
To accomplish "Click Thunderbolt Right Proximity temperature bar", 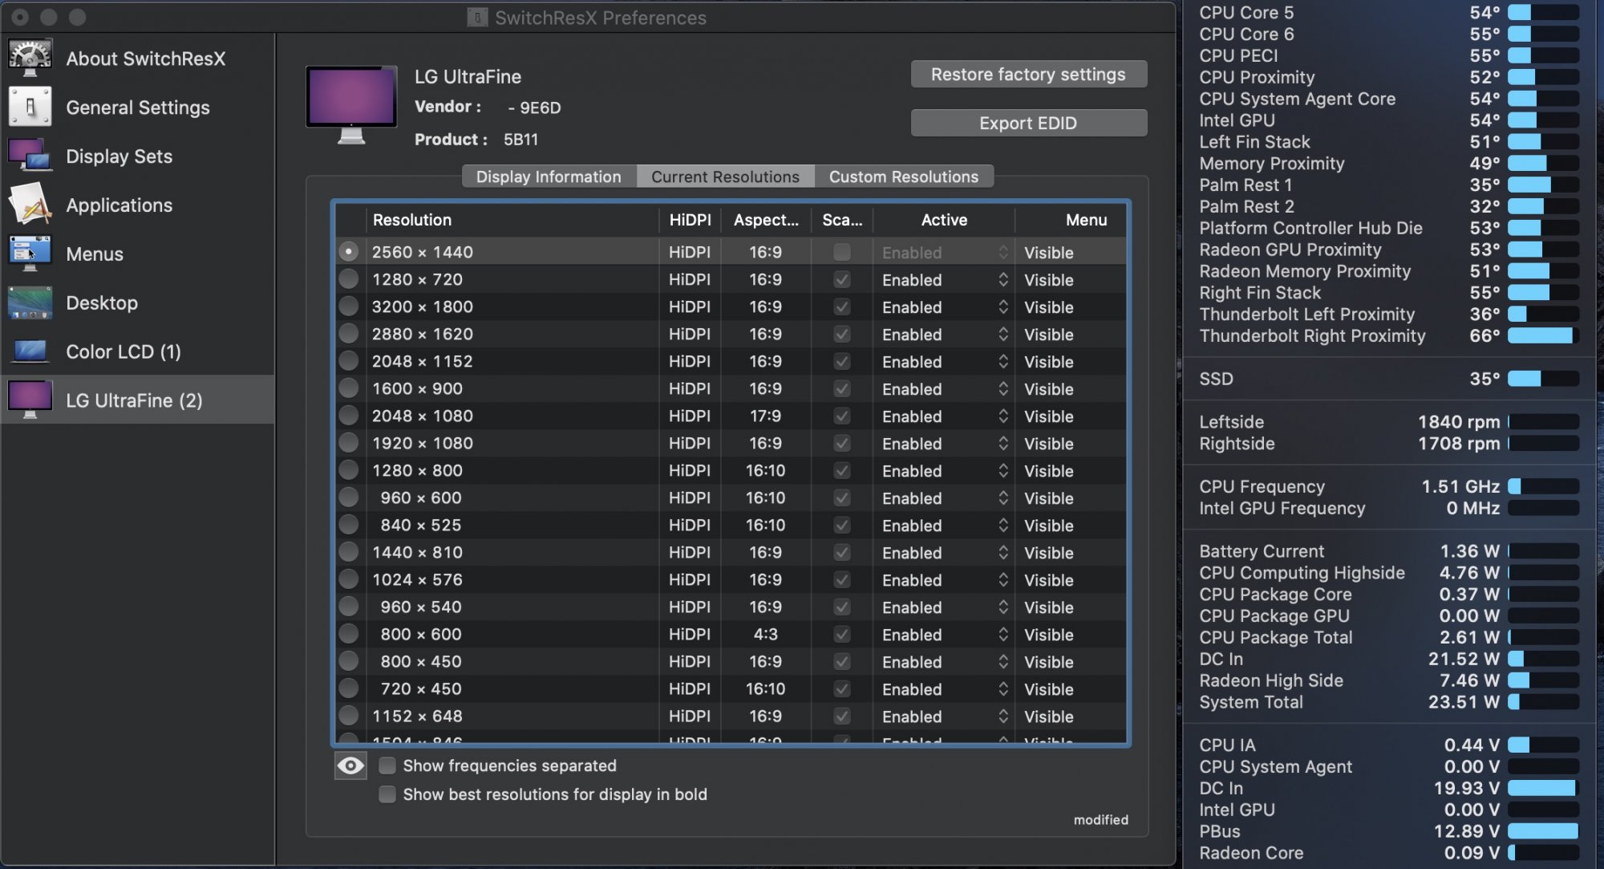I will coord(1543,335).
